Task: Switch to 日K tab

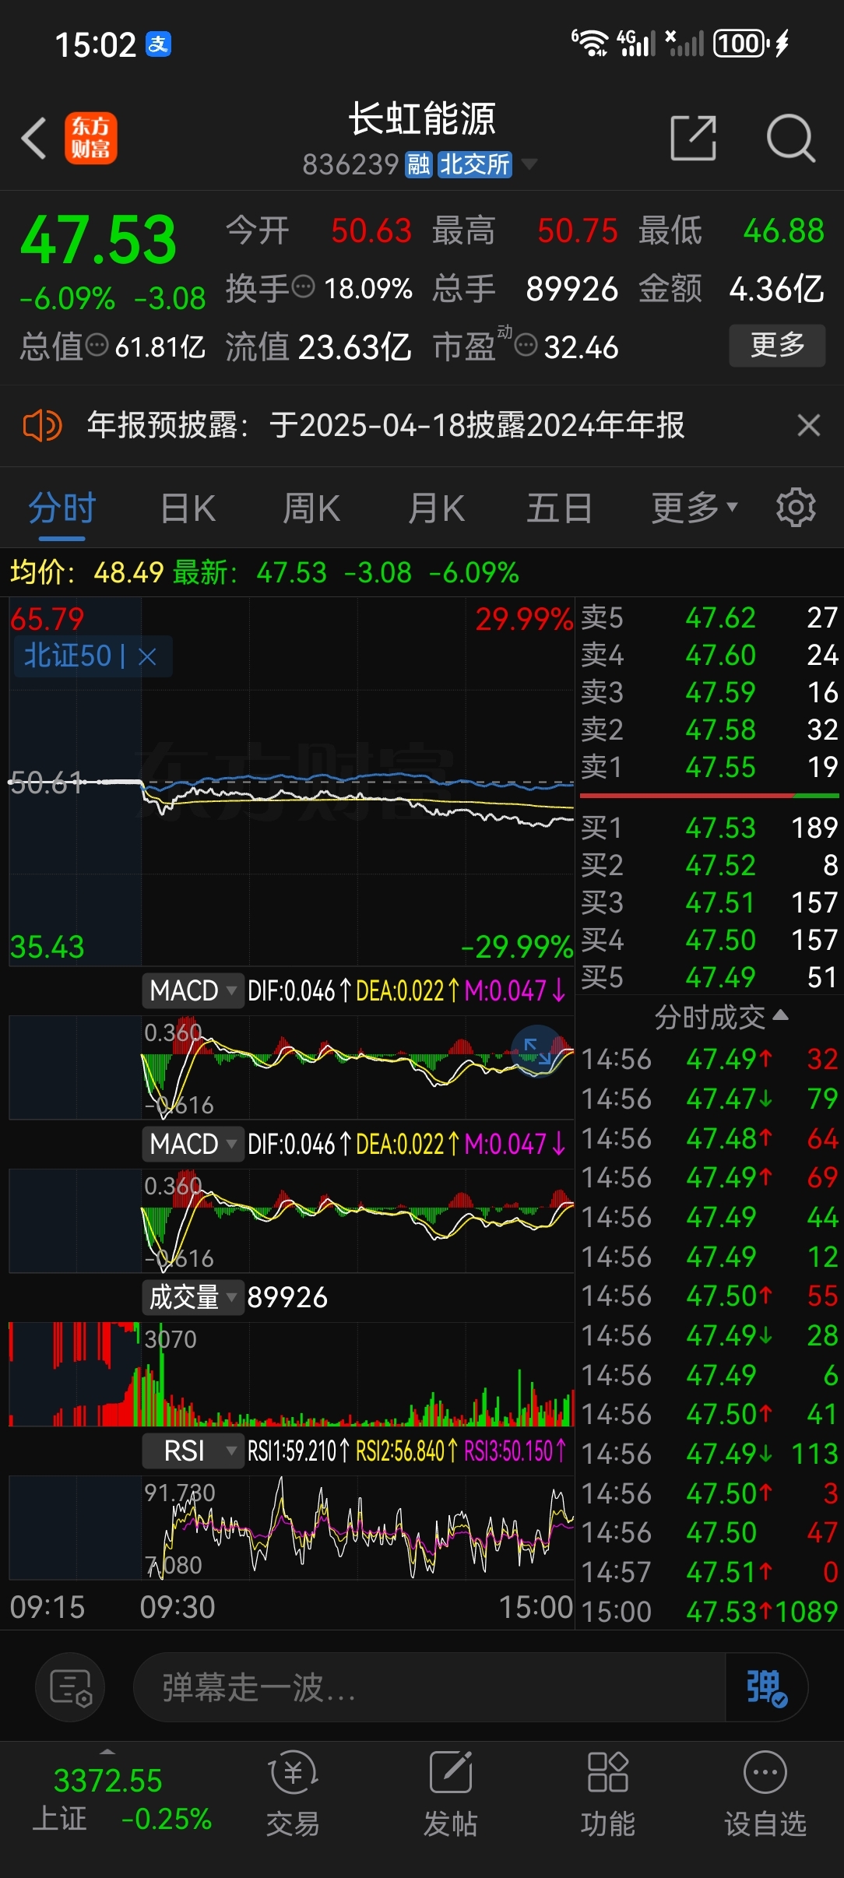Action: pos(188,509)
